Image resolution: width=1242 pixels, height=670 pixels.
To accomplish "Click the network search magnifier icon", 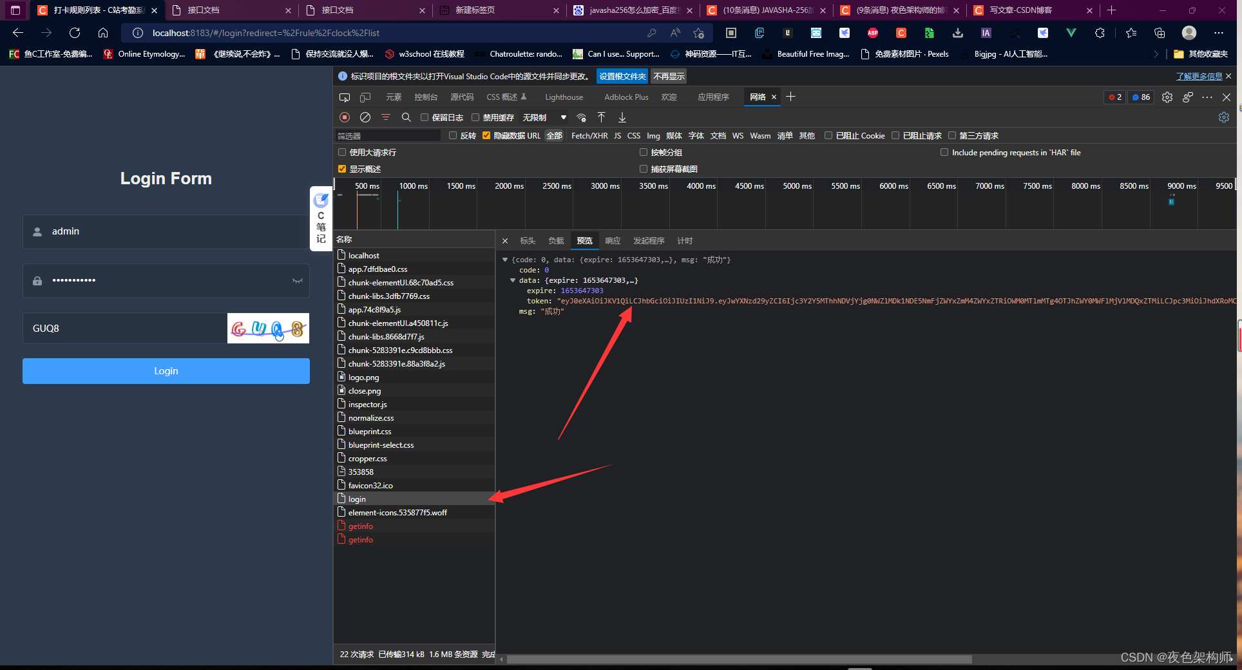I will (x=406, y=117).
